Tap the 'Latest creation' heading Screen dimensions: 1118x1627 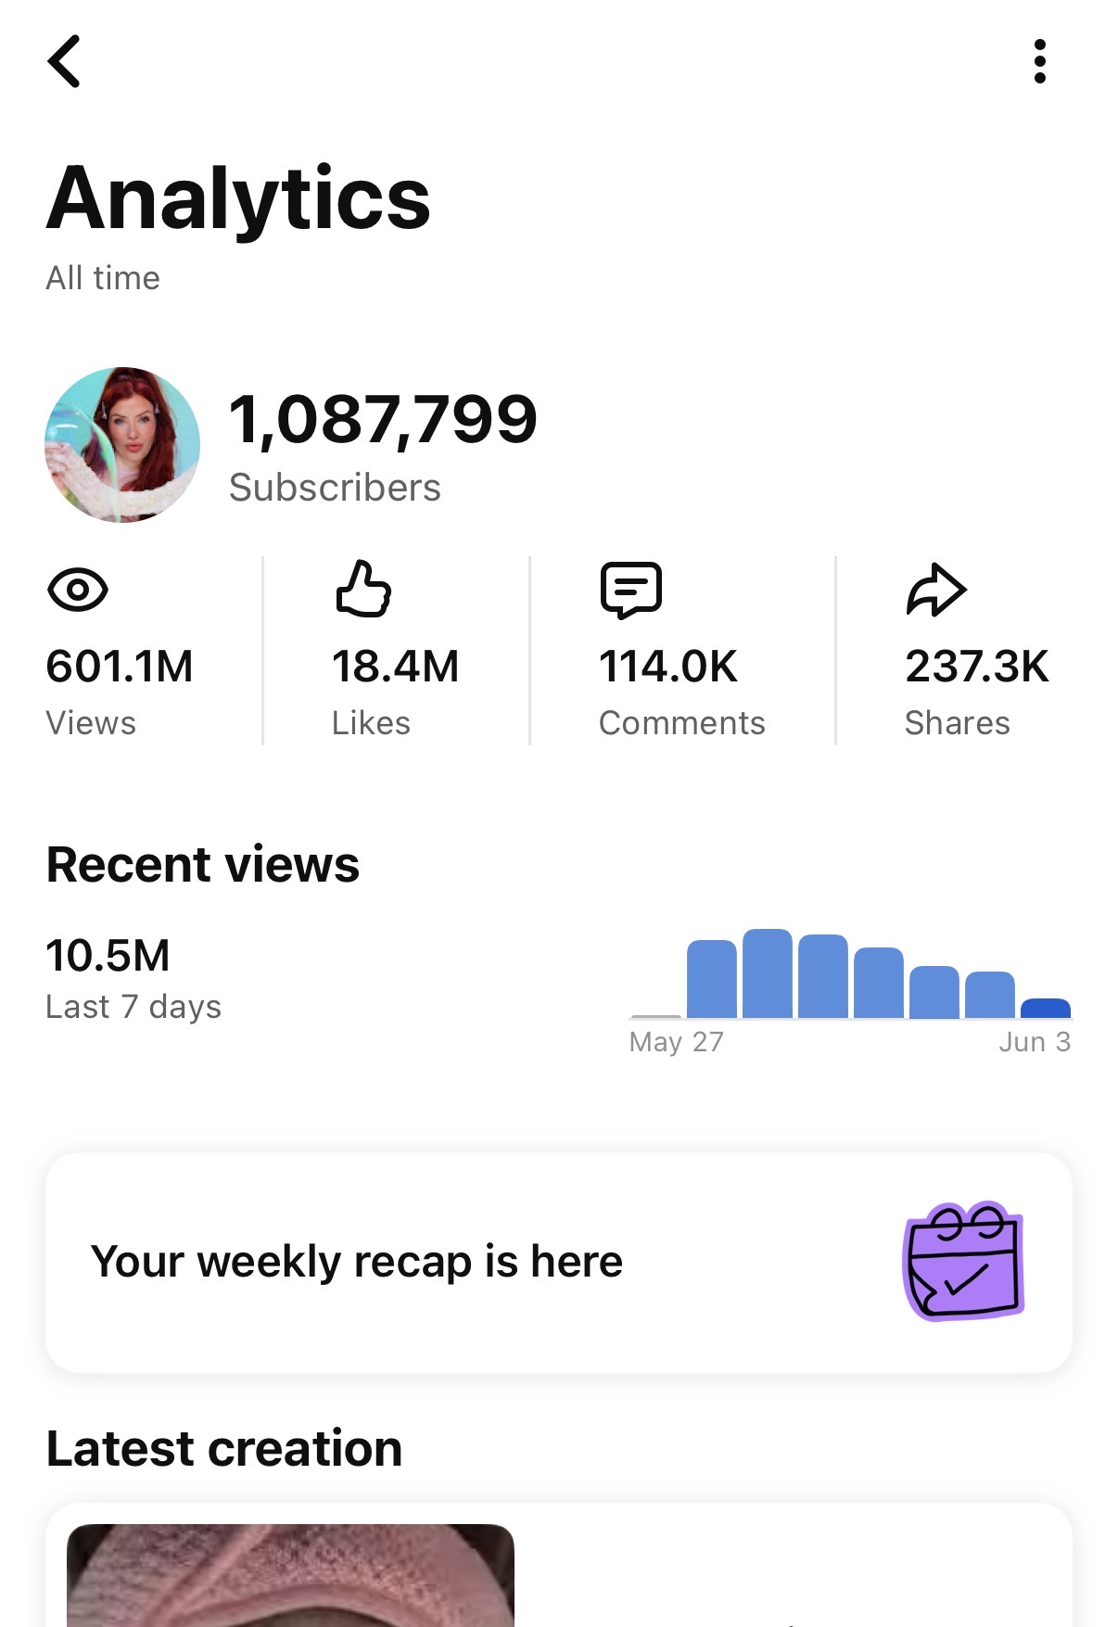click(224, 1449)
